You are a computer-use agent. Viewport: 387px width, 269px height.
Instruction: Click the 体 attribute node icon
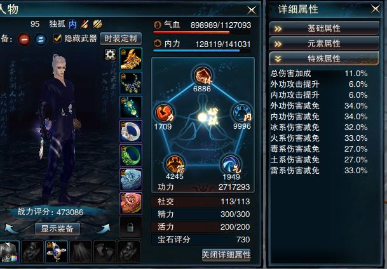point(203,75)
